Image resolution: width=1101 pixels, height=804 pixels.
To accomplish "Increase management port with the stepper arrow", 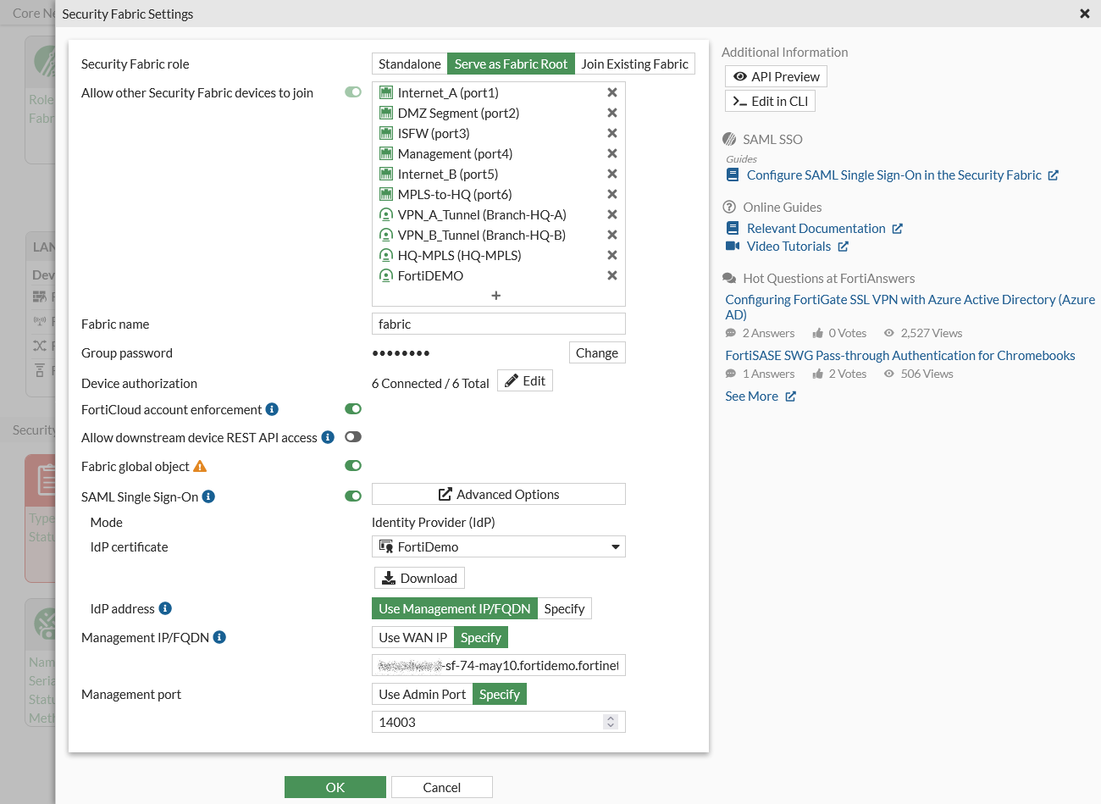I will pos(610,718).
